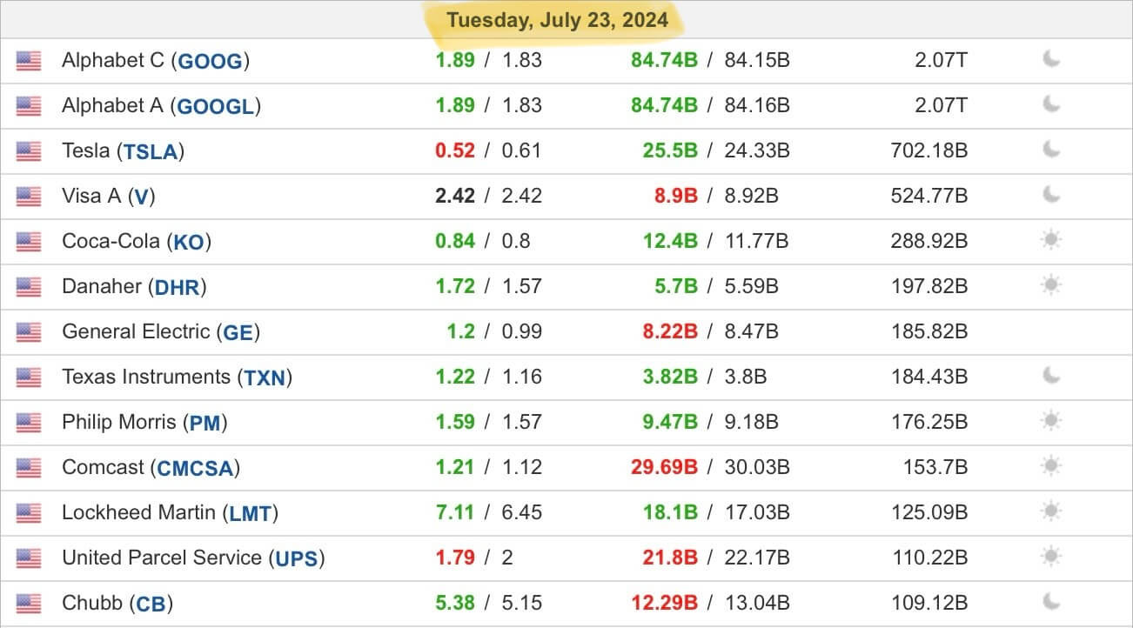This screenshot has width=1133, height=628.
Task: Click the moon icon for Chubb
Action: tap(1051, 602)
